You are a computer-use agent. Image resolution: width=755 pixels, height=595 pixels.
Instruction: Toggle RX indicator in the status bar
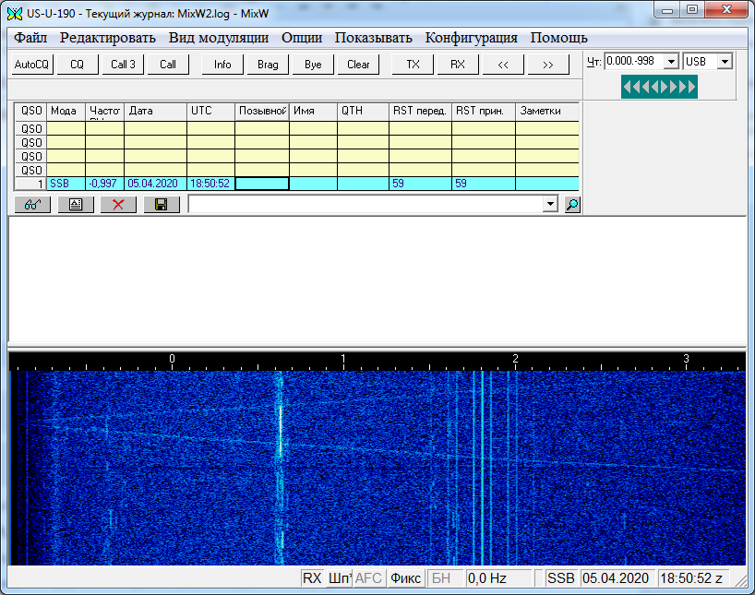[312, 577]
